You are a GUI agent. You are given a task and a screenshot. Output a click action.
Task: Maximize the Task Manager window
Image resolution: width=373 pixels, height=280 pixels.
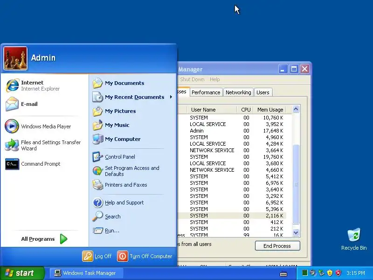click(294, 69)
